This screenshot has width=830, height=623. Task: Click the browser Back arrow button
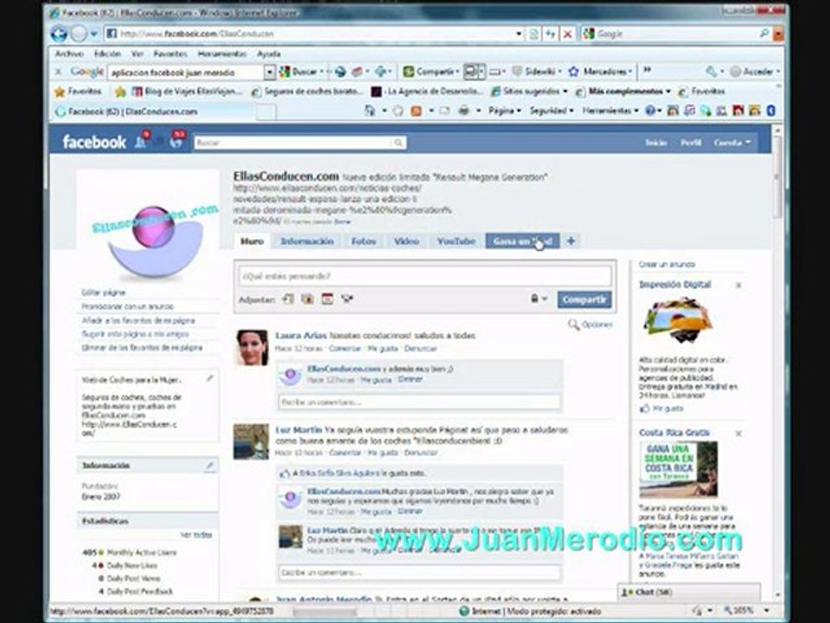(x=60, y=34)
